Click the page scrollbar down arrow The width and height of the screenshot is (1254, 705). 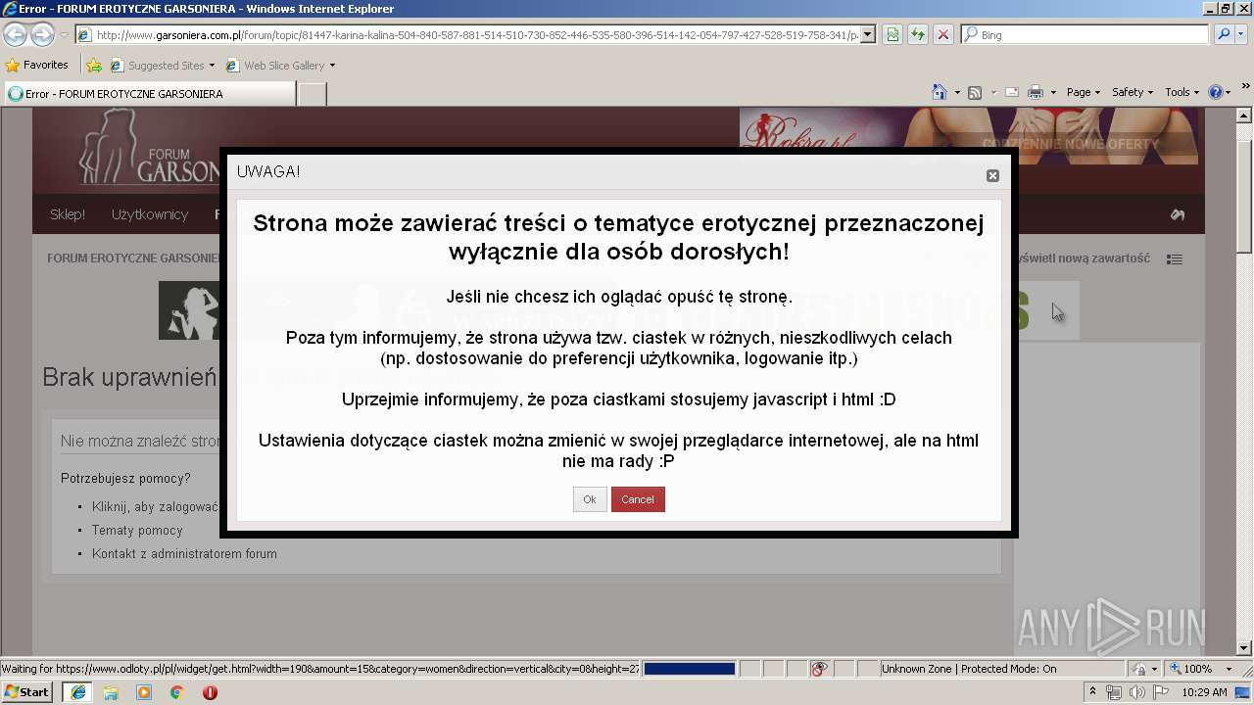click(1245, 648)
